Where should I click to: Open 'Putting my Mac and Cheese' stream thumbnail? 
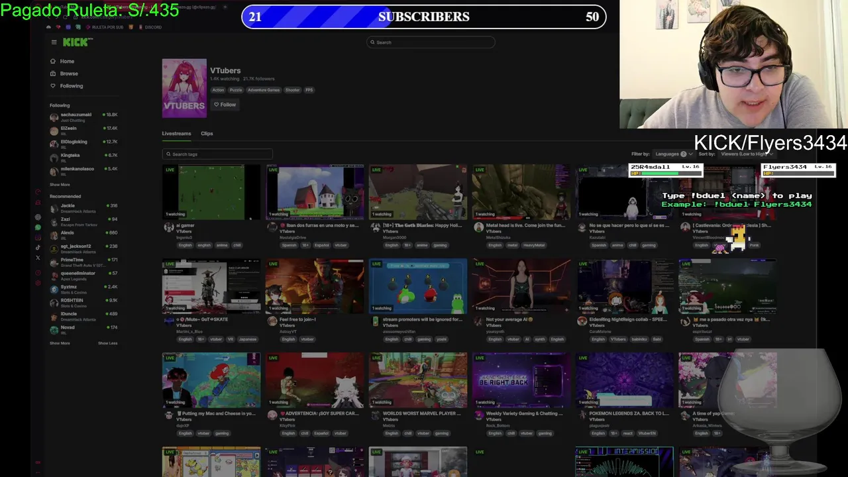(211, 380)
